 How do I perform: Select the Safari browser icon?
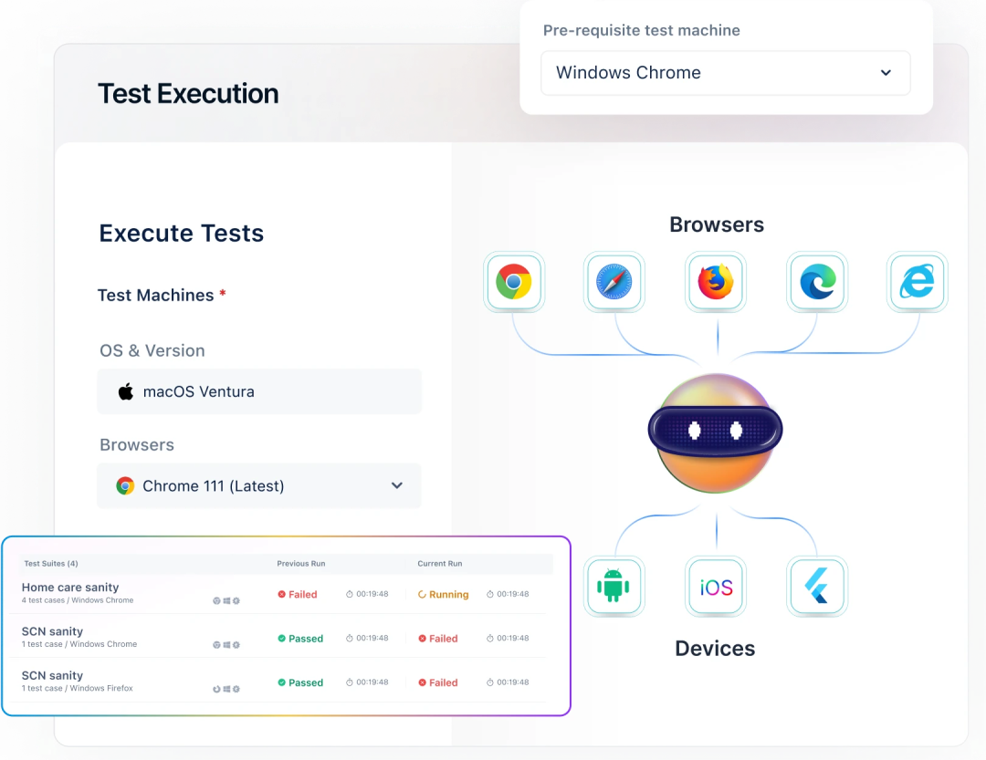(614, 282)
